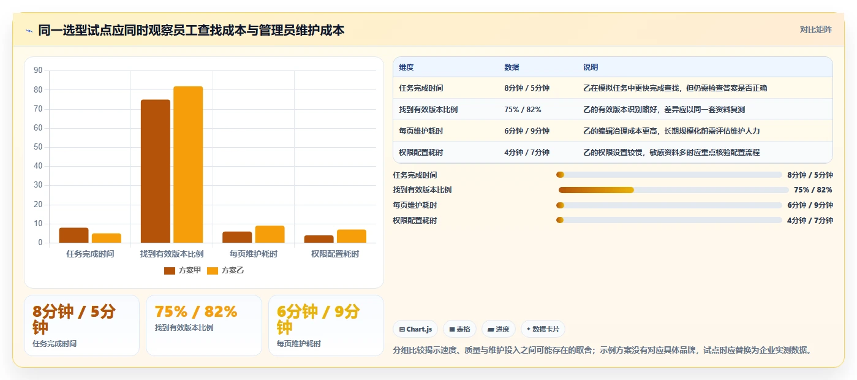Click the 找到有效版本比例 progress bar
This screenshot has height=380, width=857.
[673, 190]
